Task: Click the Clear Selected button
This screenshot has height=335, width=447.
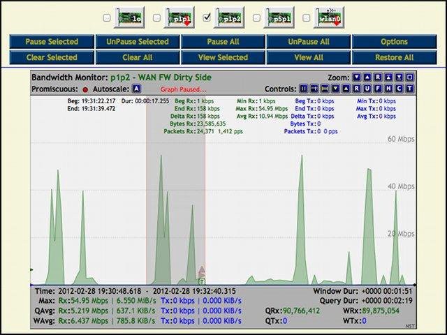Action: tap(52, 57)
